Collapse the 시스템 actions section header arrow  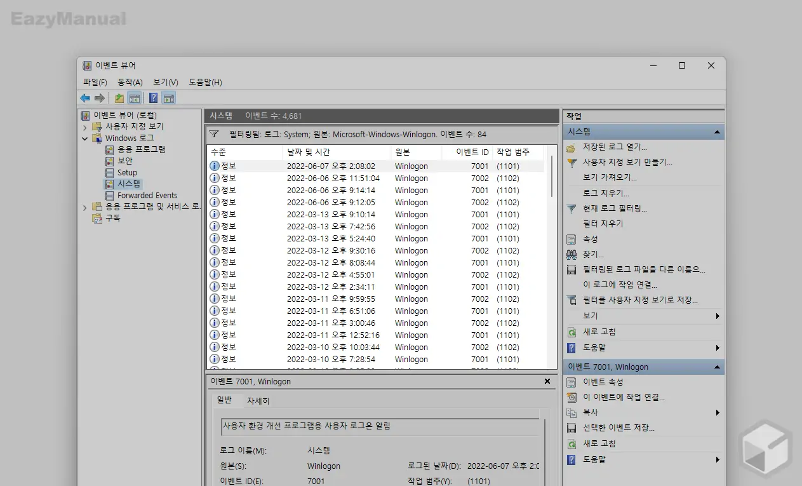click(717, 132)
